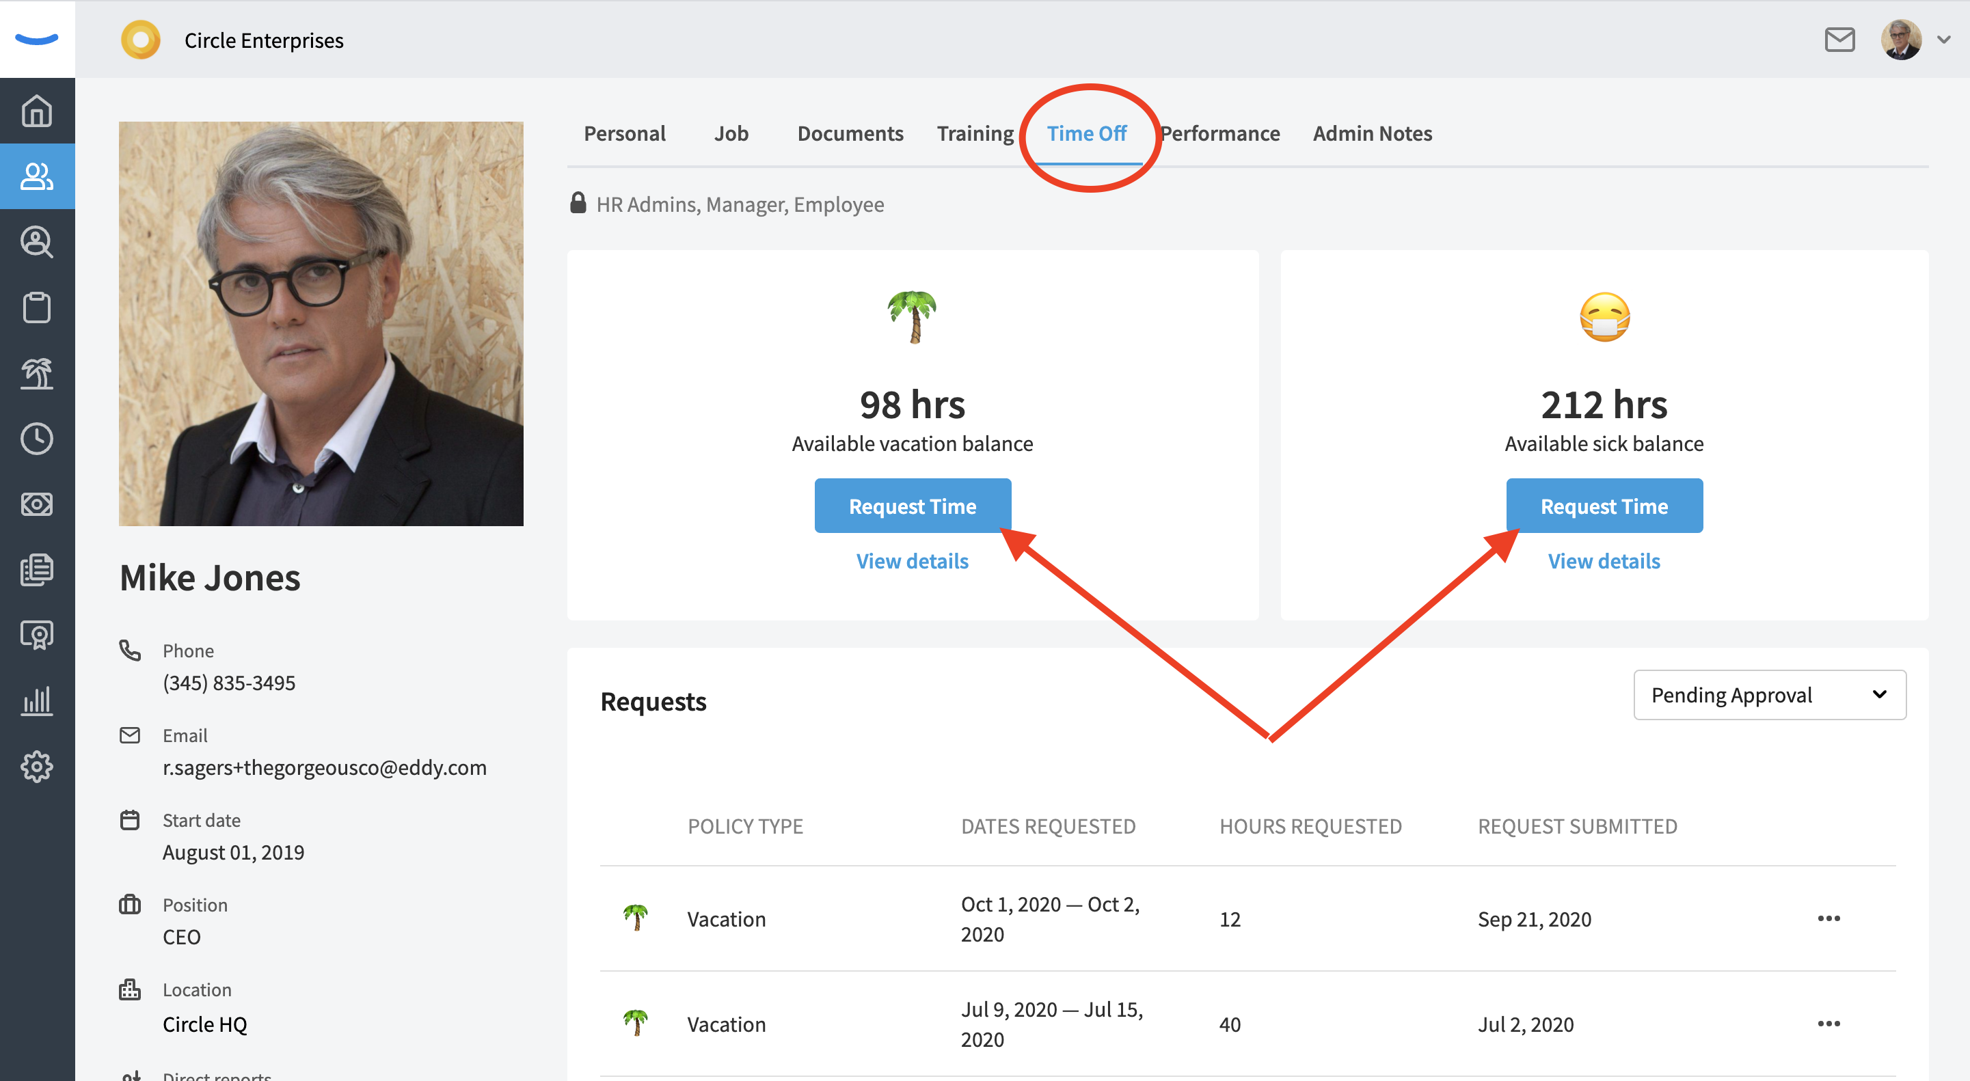Switch to the Time Off tab
The image size is (1970, 1081).
[1085, 132]
